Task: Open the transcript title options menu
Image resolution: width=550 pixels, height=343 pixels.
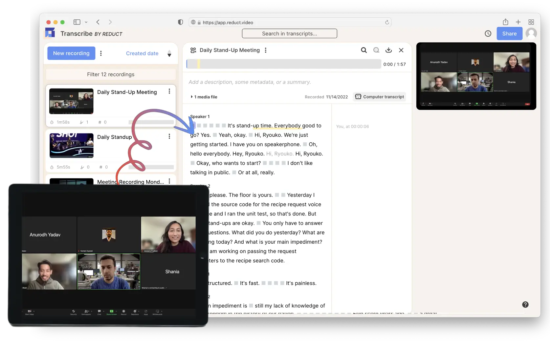Action: coord(266,50)
